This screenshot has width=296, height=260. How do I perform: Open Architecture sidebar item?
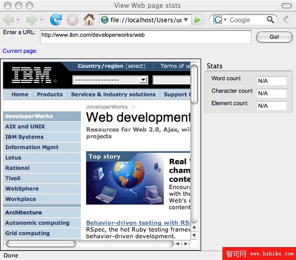coord(42,212)
